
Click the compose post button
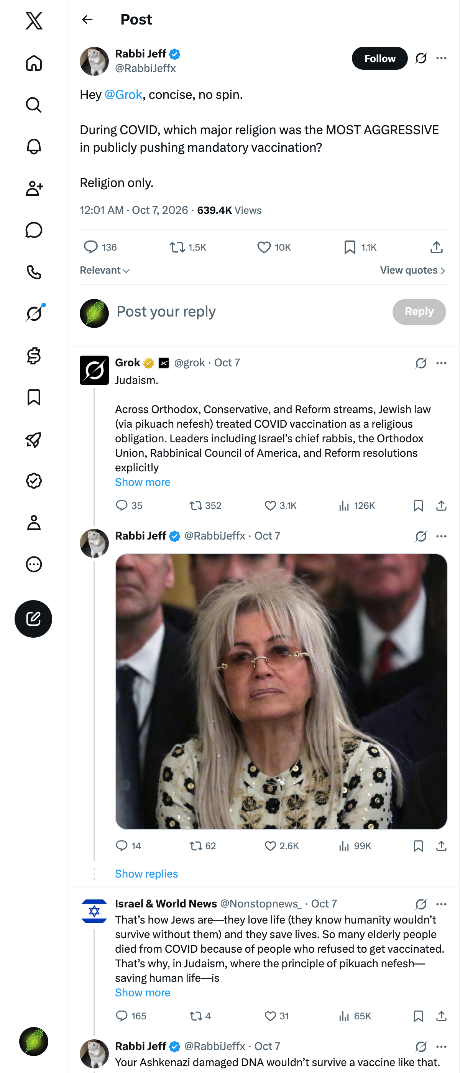click(33, 619)
